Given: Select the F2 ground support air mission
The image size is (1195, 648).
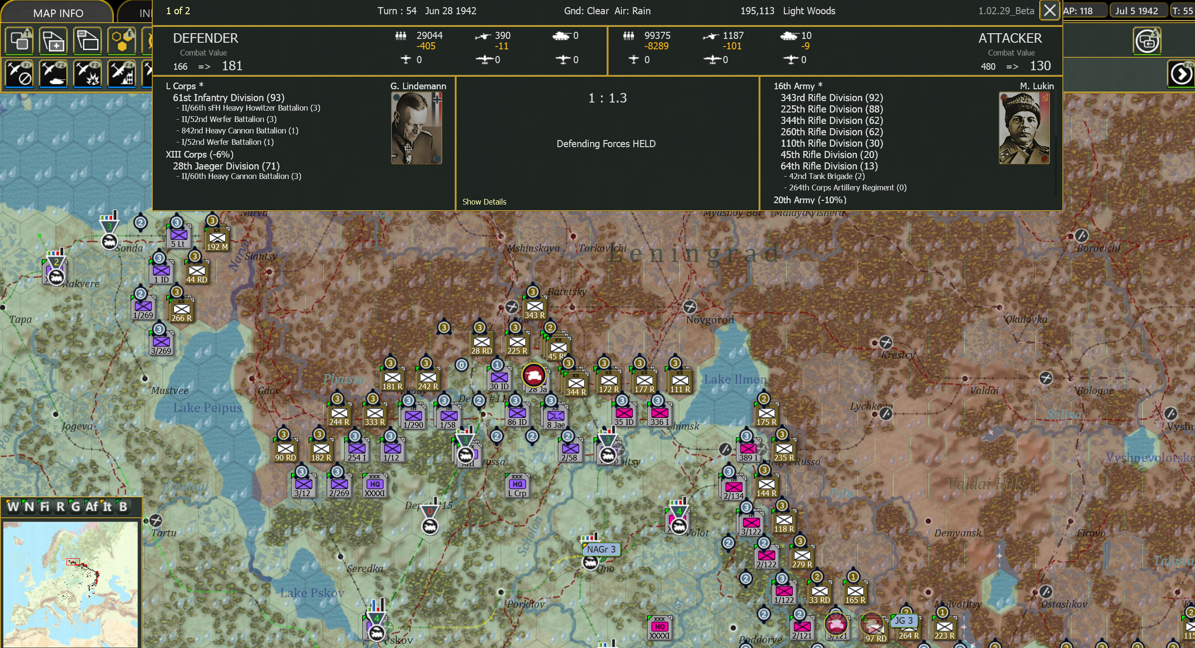Looking at the screenshot, I should tap(53, 75).
